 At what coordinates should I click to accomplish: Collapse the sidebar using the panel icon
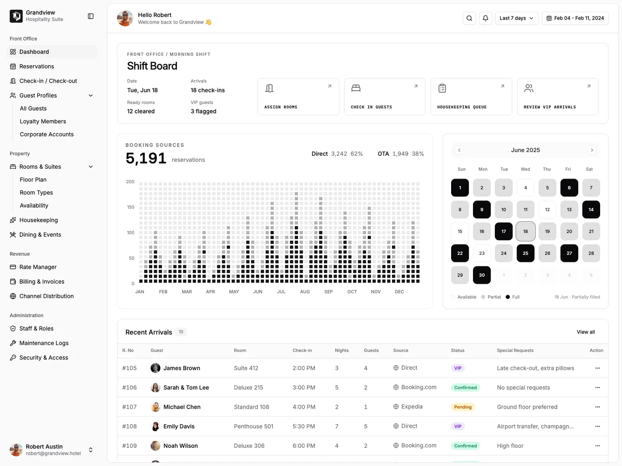pyautogui.click(x=90, y=16)
